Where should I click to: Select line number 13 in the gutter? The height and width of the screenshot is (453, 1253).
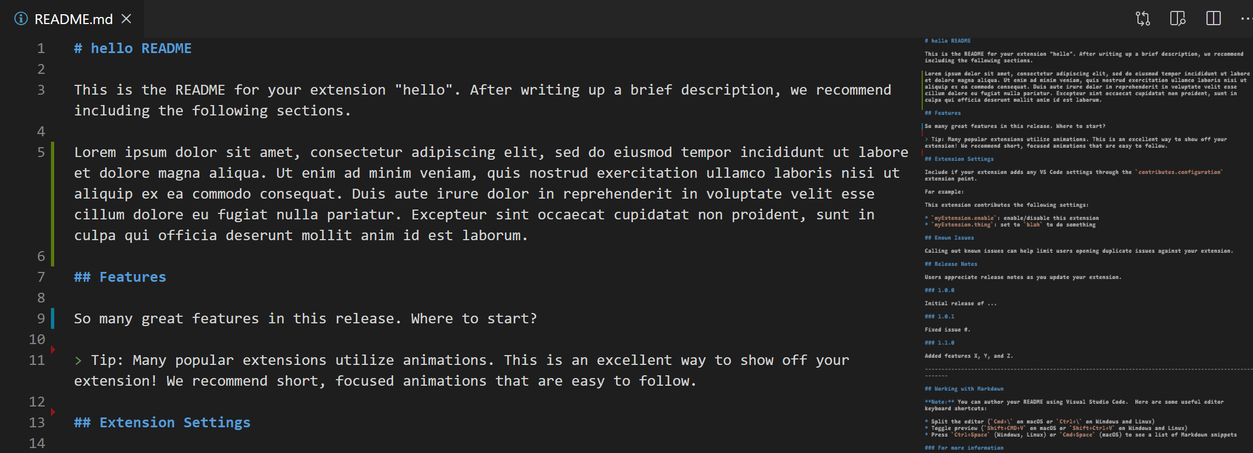coord(37,422)
